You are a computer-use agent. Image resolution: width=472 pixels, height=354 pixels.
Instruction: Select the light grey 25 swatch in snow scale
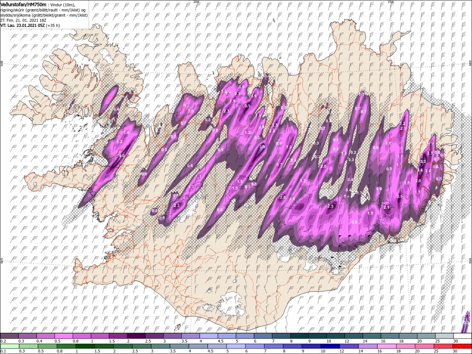(x=444, y=336)
